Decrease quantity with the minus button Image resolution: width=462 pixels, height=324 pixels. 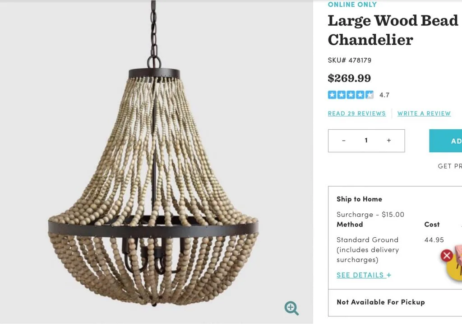tap(343, 141)
